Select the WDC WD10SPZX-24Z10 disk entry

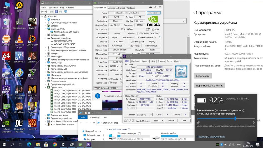click(64, 44)
